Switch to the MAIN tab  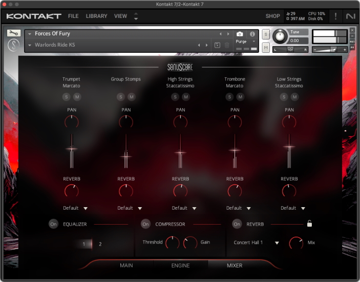pyautogui.click(x=126, y=266)
